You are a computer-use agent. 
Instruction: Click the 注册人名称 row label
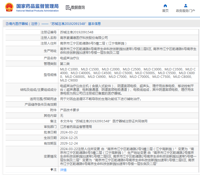point(49,38)
